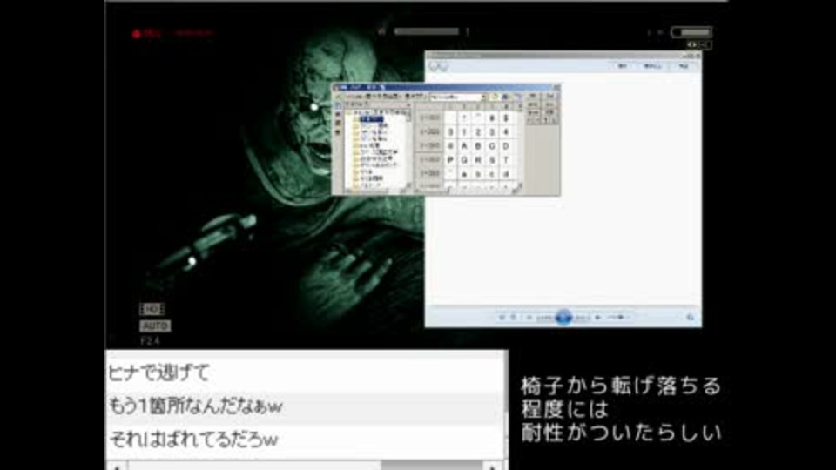Click the second applet icon in IME Pad sidebar
This screenshot has height=470, width=836.
338,114
